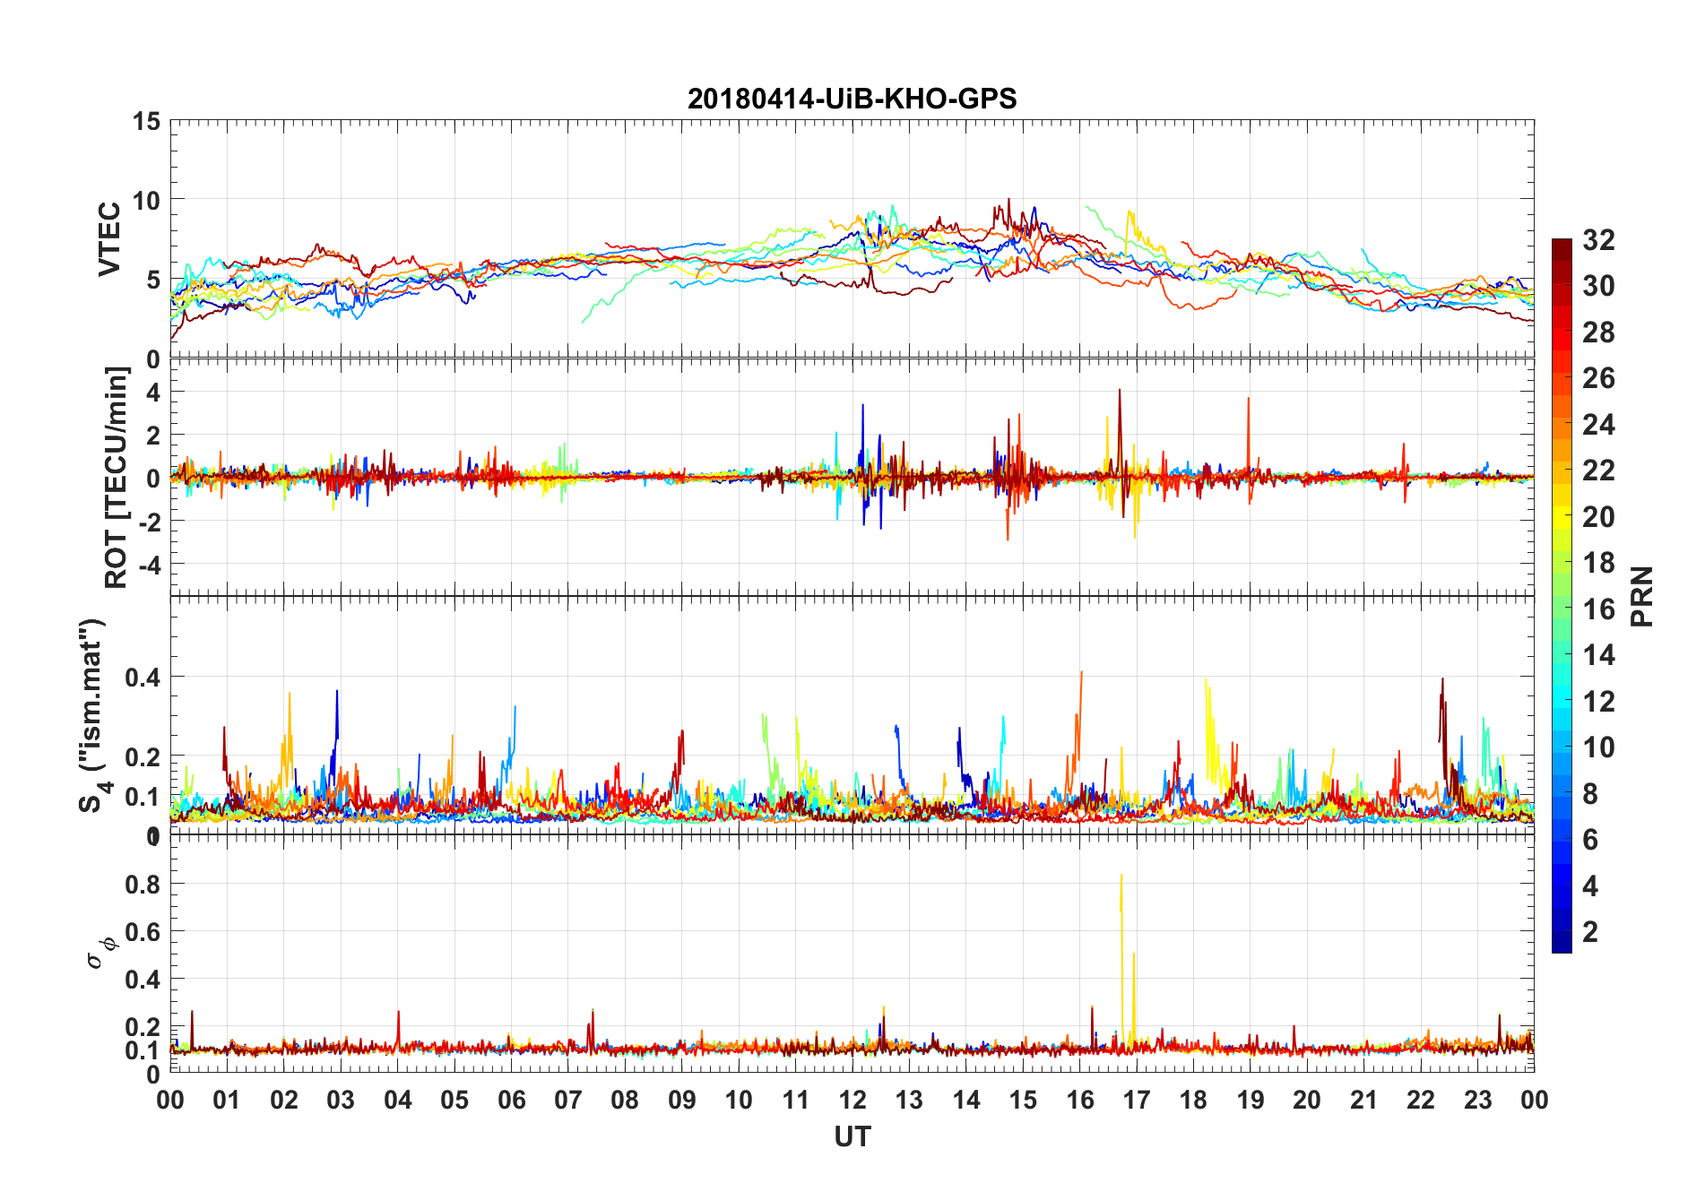This screenshot has height=1192, width=1705.
Task: Click the "06" hour tick on the UT axis
Action: (x=511, y=1100)
